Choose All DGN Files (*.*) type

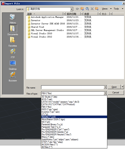pos(74,145)
